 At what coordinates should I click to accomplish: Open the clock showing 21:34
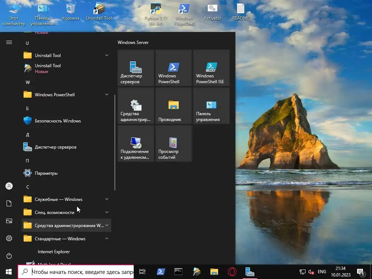[340, 272]
